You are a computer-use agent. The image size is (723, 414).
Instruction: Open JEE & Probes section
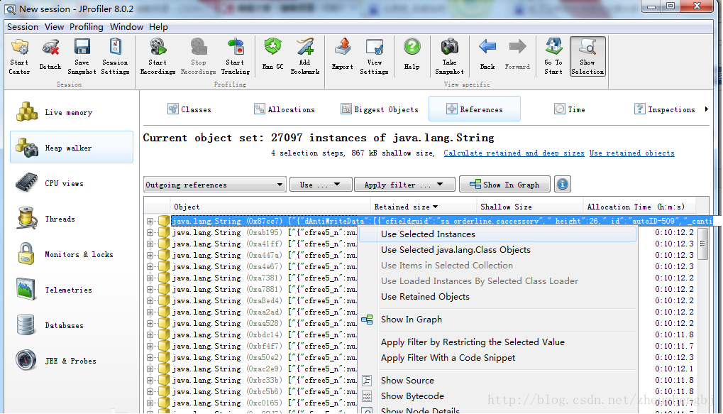(x=72, y=361)
